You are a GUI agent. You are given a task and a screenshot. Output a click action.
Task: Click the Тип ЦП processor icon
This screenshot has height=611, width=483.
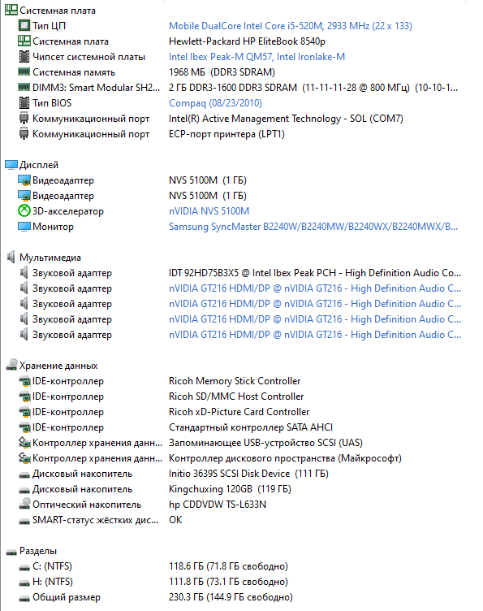click(24, 26)
